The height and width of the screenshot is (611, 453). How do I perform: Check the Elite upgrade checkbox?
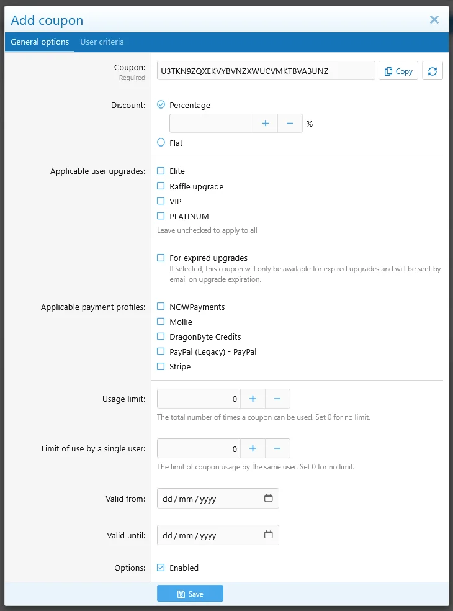(161, 170)
